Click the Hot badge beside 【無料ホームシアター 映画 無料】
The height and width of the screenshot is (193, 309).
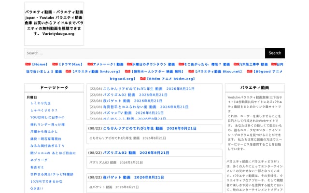point(127,71)
